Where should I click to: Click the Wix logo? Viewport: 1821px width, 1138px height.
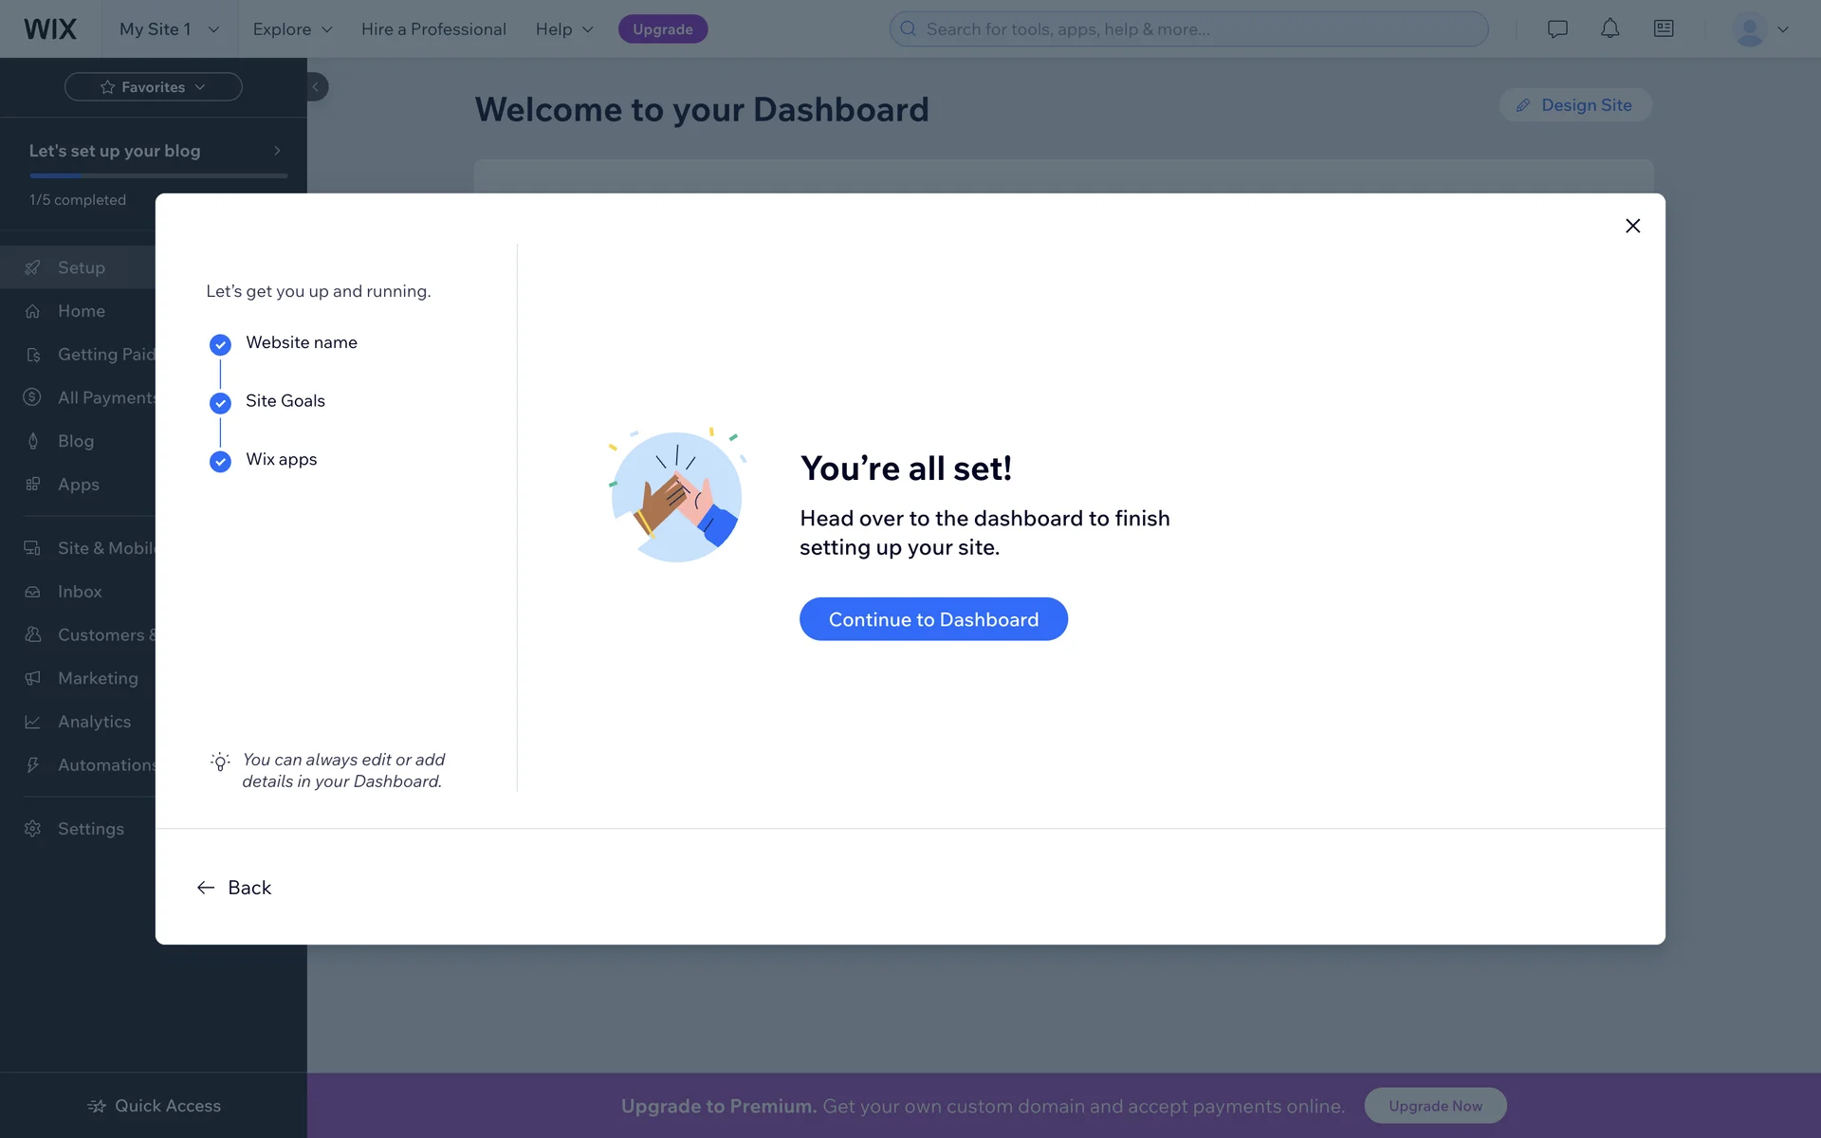pyautogui.click(x=50, y=28)
